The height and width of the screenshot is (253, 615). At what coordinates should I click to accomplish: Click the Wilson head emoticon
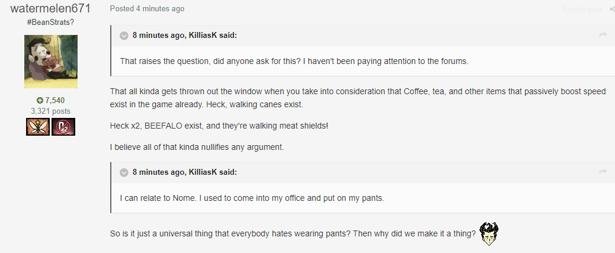[x=489, y=233]
